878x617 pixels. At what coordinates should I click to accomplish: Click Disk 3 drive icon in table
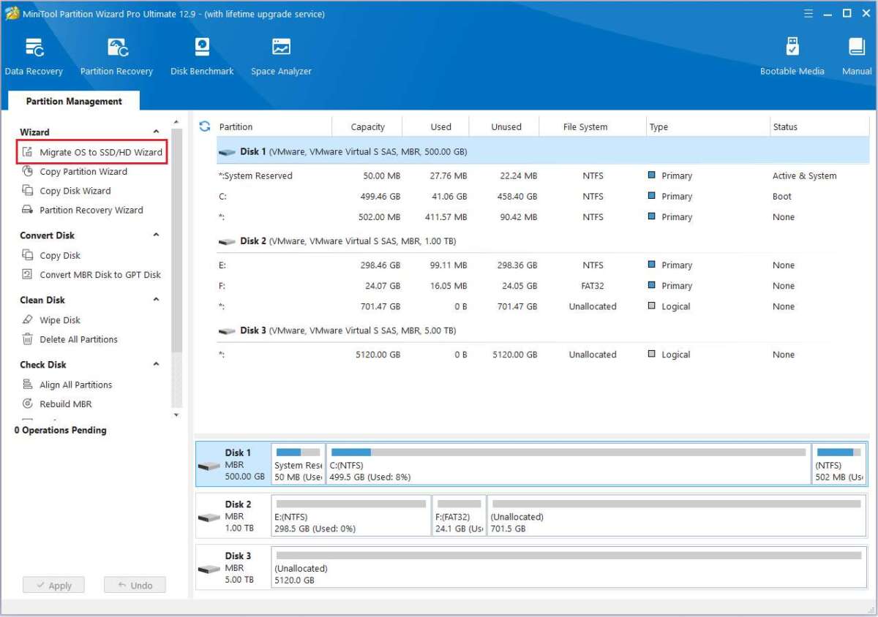point(228,330)
